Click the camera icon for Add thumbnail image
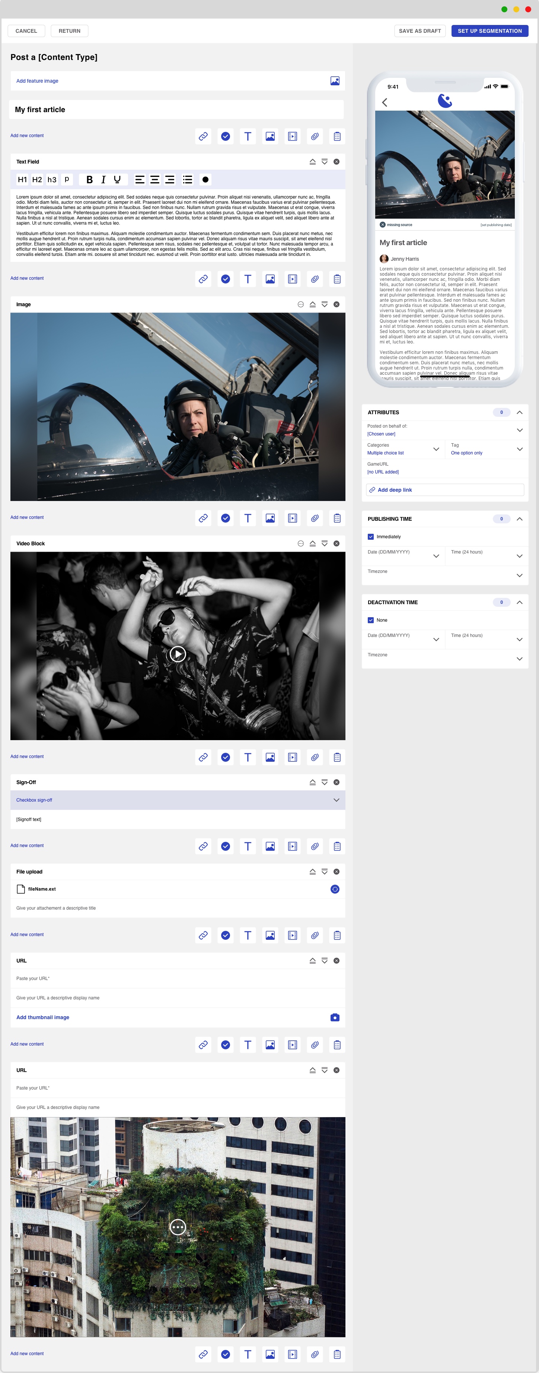Screen dimensions: 539x1373 (335, 1018)
